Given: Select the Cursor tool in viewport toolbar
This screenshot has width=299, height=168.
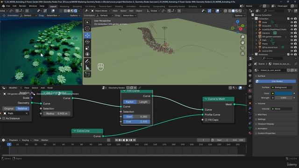Looking at the screenshot, I should click(x=87, y=28).
